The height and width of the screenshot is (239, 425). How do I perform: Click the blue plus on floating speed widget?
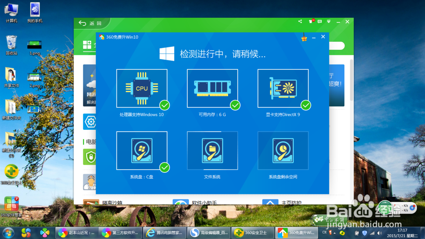(412, 208)
